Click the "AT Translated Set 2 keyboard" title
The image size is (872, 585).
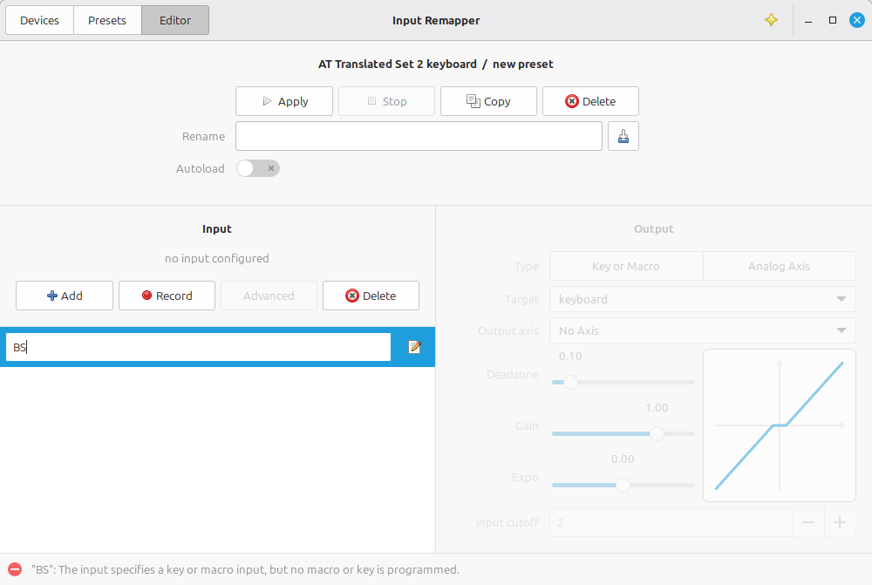(397, 64)
